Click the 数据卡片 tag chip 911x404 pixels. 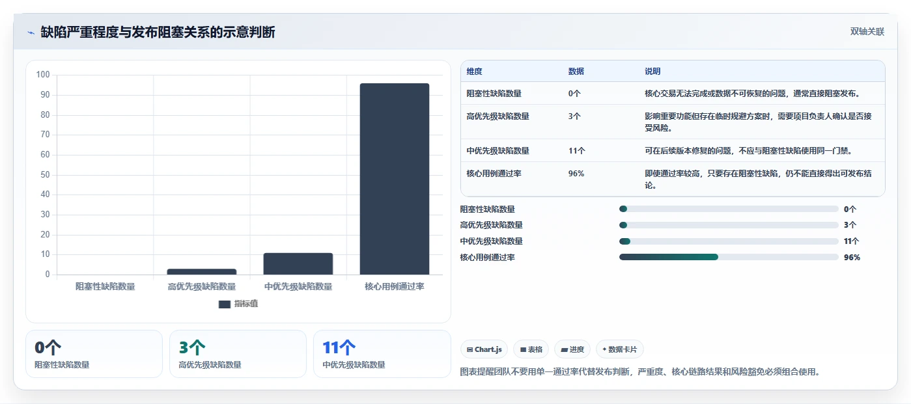click(620, 349)
